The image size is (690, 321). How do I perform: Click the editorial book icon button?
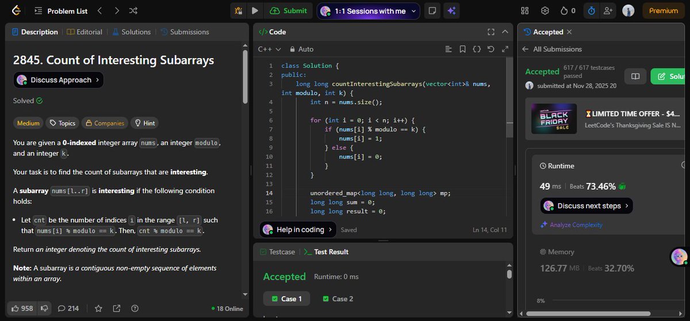tap(635, 77)
